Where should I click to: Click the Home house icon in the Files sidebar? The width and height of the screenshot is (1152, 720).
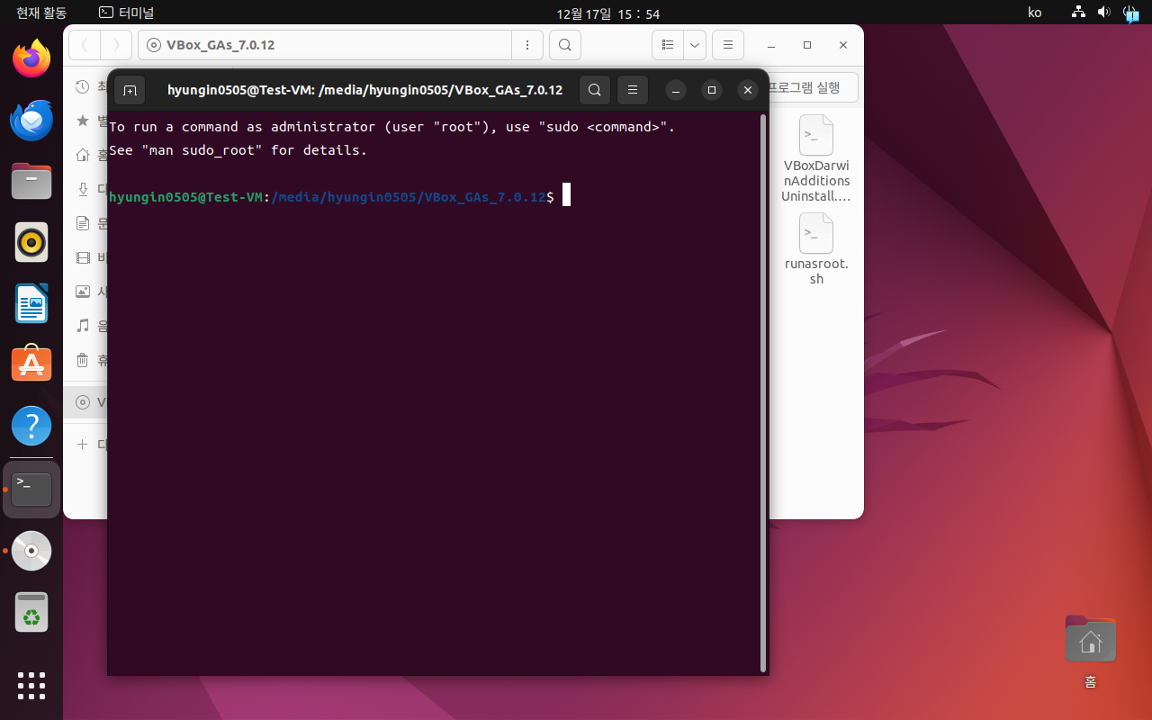click(83, 155)
